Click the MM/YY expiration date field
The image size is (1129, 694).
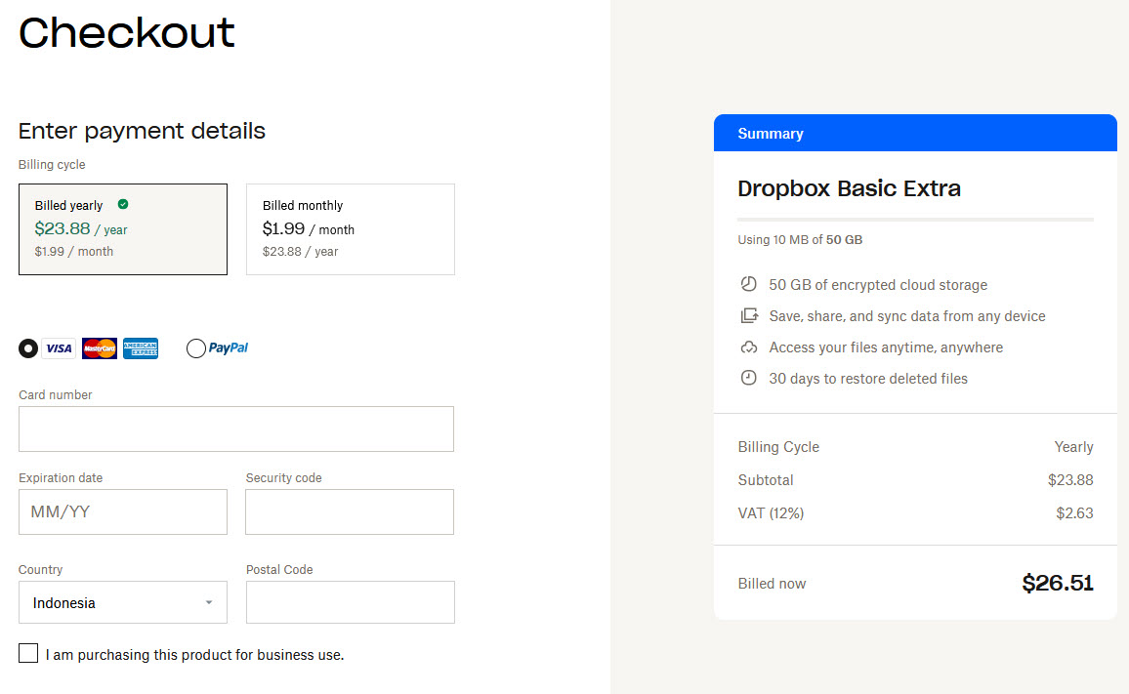[x=122, y=511]
